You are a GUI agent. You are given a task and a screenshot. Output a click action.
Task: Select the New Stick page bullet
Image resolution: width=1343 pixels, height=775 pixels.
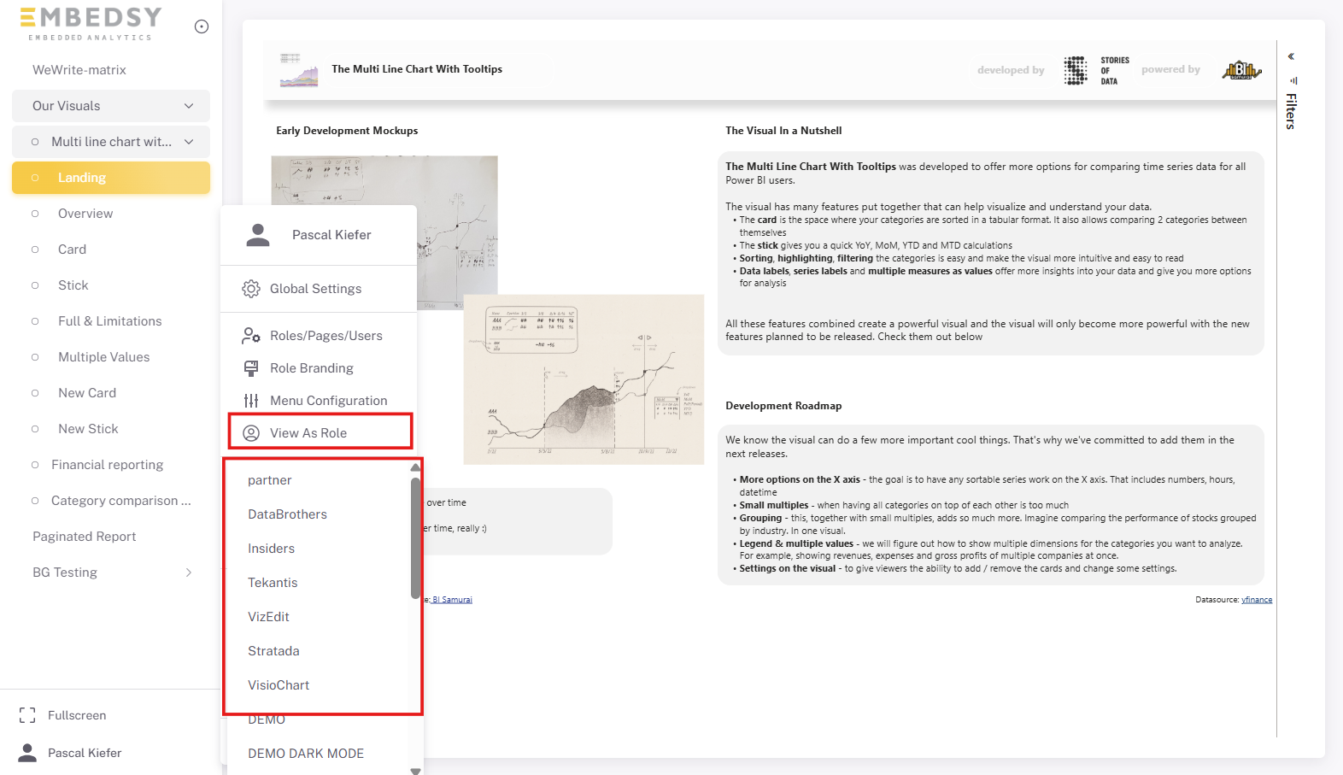pos(35,429)
